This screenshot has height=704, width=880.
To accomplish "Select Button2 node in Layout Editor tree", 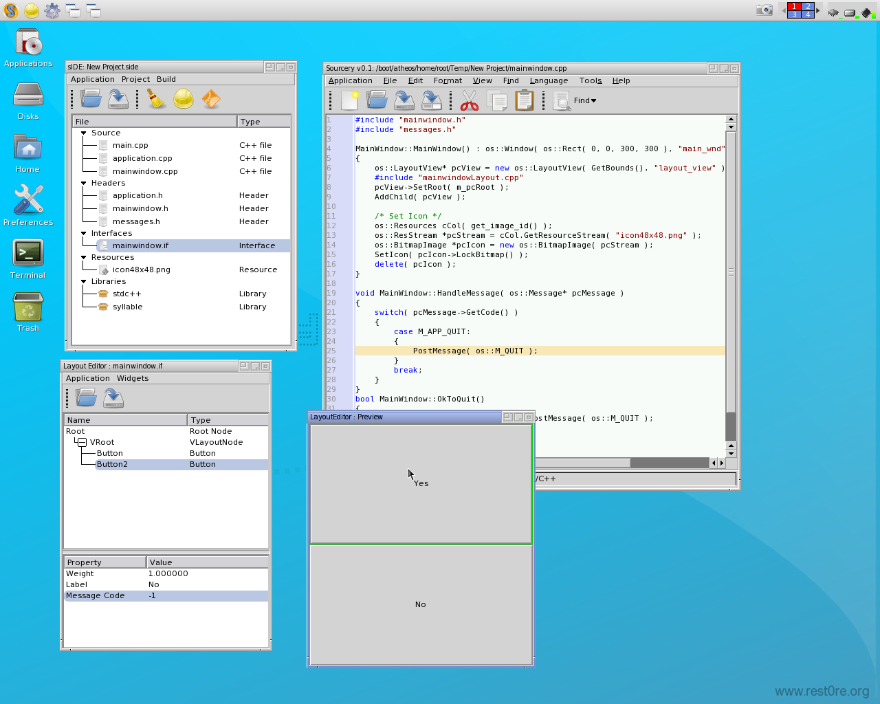I will [112, 465].
